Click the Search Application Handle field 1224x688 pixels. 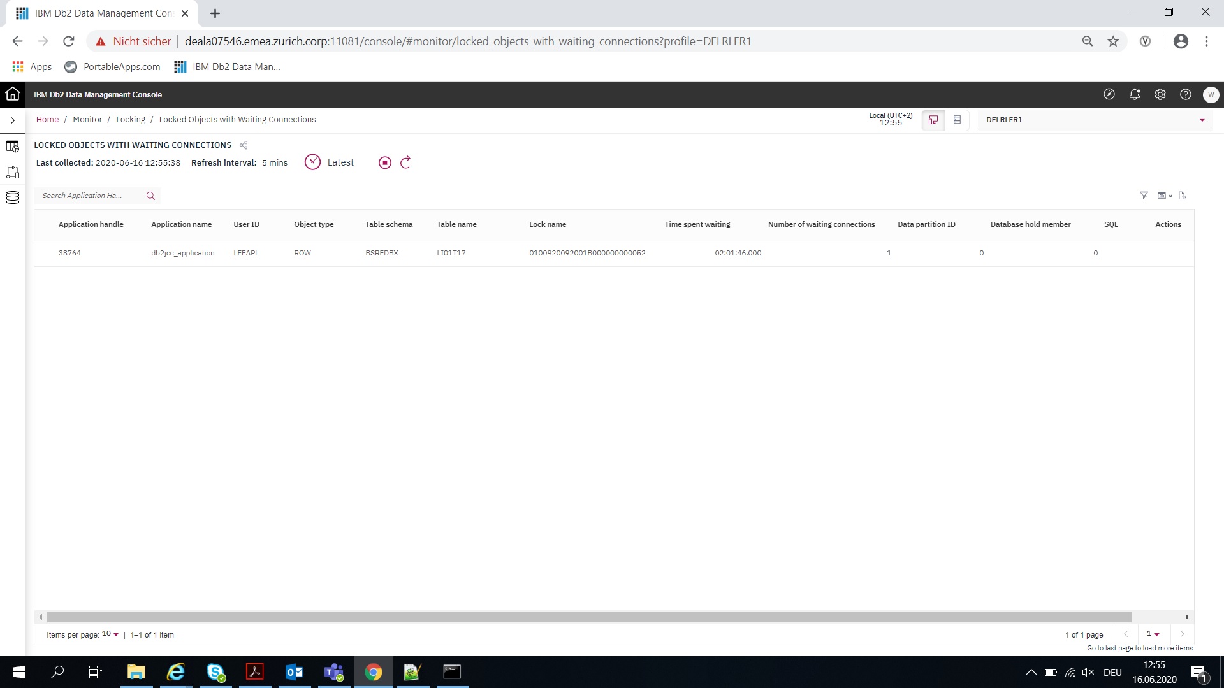[x=89, y=196]
